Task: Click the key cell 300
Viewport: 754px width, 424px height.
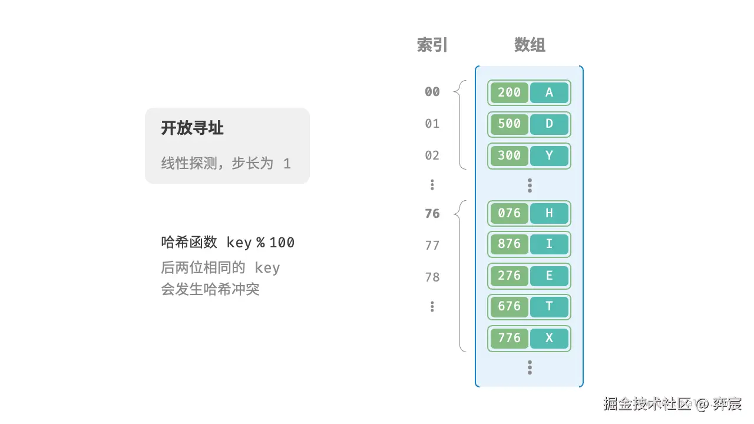Action: tap(509, 155)
